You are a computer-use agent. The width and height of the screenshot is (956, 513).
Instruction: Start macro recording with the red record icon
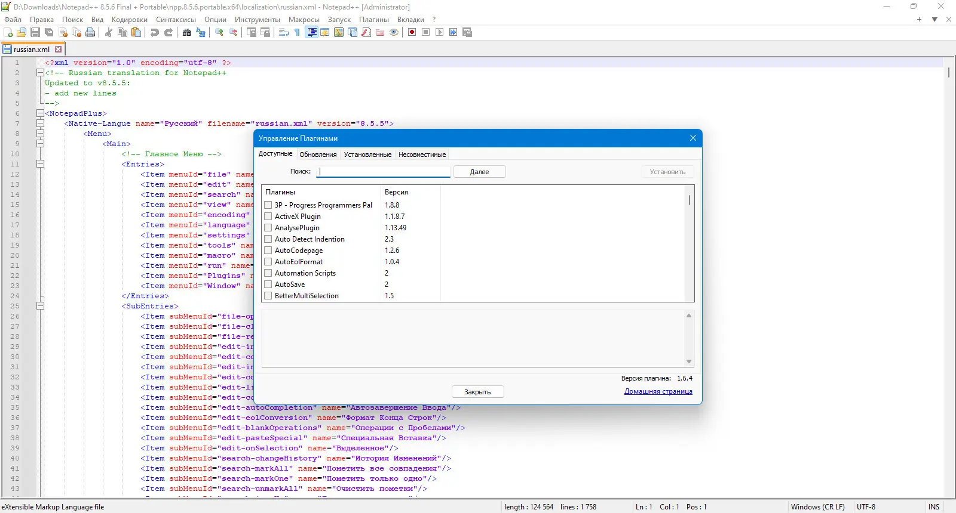coord(412,32)
